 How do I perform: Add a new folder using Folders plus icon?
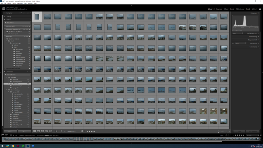(x=30, y=20)
